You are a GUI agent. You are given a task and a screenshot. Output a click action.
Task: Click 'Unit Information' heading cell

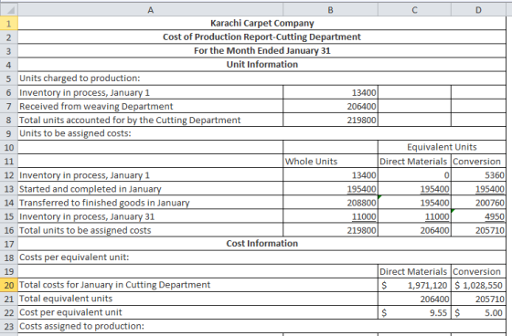tap(261, 65)
